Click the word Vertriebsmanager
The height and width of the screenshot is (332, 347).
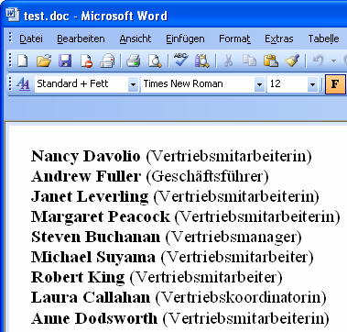pyautogui.click(x=233, y=238)
